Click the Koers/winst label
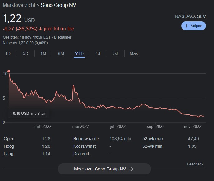 tap(84, 146)
